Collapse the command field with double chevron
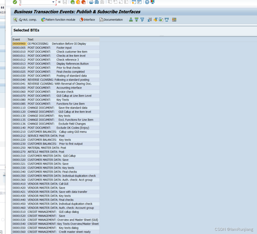The height and width of the screenshot is (234, 257). point(59,2)
